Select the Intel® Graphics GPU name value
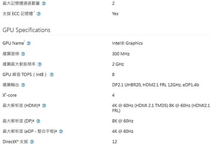The height and width of the screenshot is (144, 211). (127, 43)
